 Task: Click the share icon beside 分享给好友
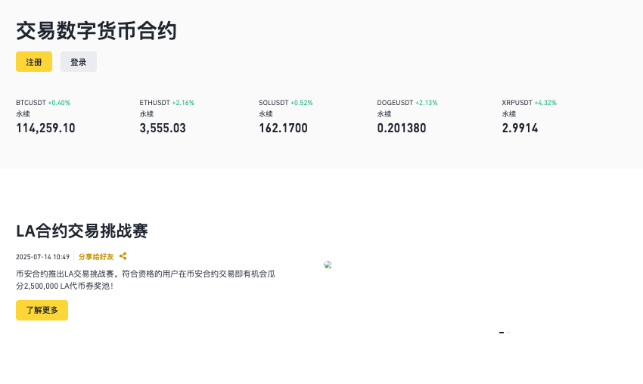pos(123,256)
